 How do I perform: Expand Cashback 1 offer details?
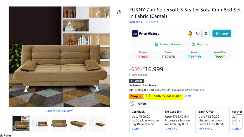137,129
